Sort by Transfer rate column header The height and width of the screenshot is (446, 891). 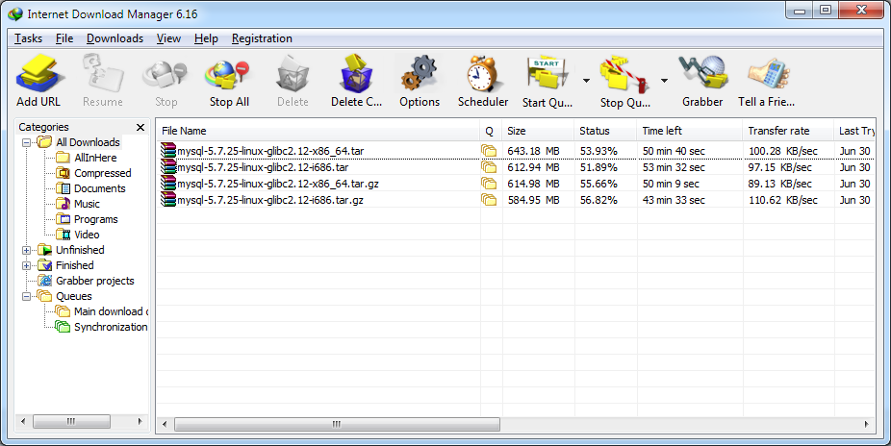pyautogui.click(x=788, y=131)
